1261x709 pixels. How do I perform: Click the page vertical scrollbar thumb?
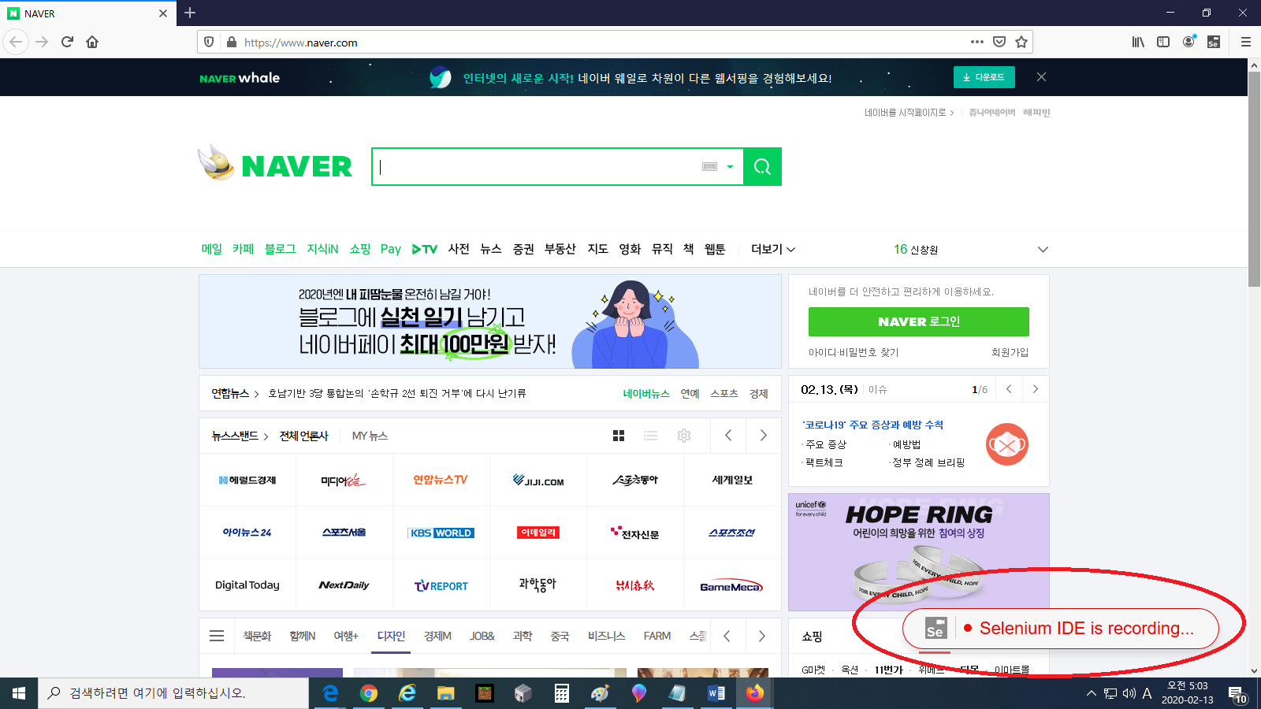tap(1254, 180)
